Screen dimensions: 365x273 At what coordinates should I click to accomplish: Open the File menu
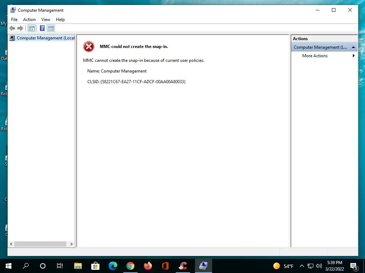pos(14,20)
